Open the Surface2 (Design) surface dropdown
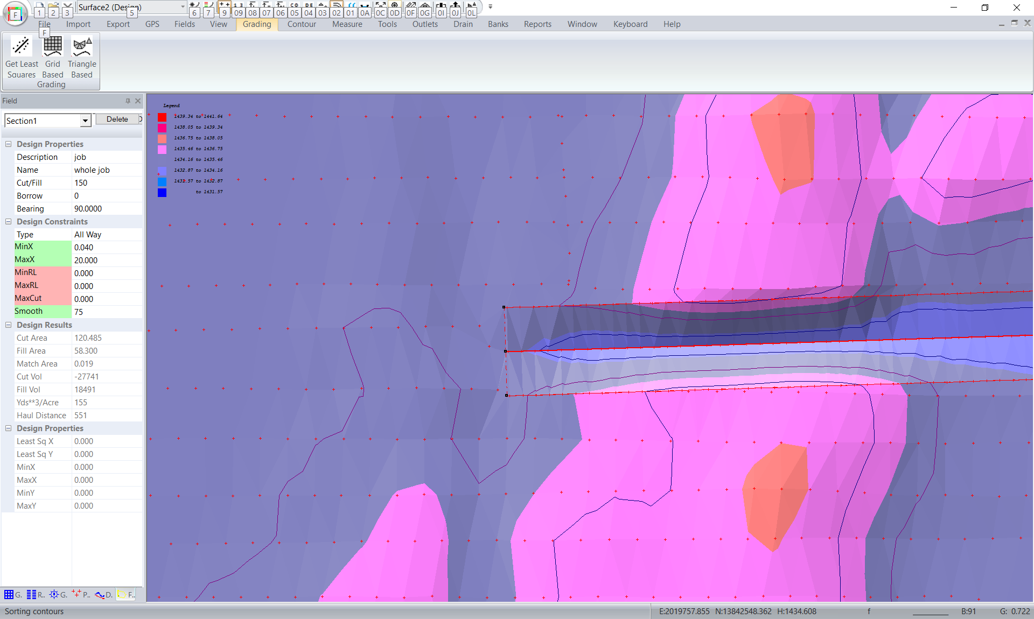 (183, 7)
